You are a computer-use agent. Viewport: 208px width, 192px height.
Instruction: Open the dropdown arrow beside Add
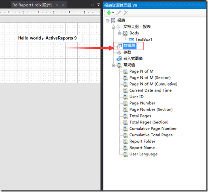[x=113, y=13]
